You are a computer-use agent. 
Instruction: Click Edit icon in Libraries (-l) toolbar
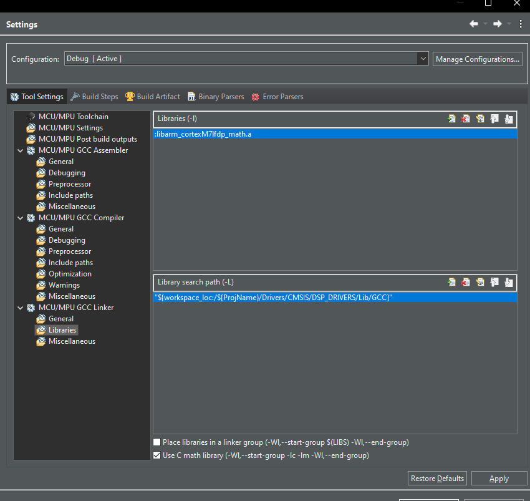(x=480, y=119)
